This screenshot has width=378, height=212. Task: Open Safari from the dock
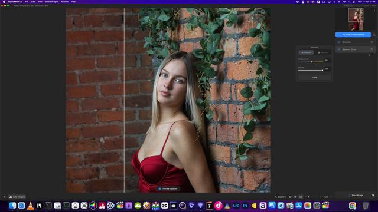[21, 206]
